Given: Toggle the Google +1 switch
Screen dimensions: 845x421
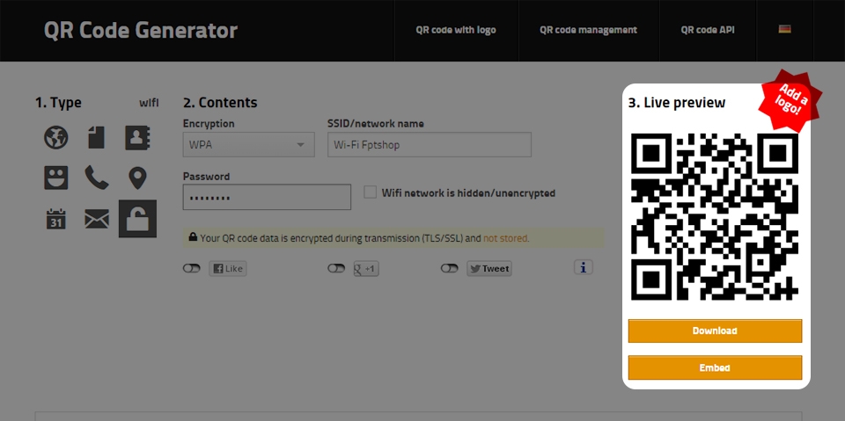Looking at the screenshot, I should (336, 268).
